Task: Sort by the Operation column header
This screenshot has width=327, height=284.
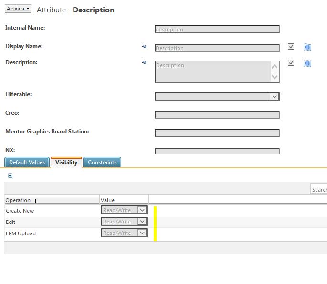Action: (x=52, y=200)
